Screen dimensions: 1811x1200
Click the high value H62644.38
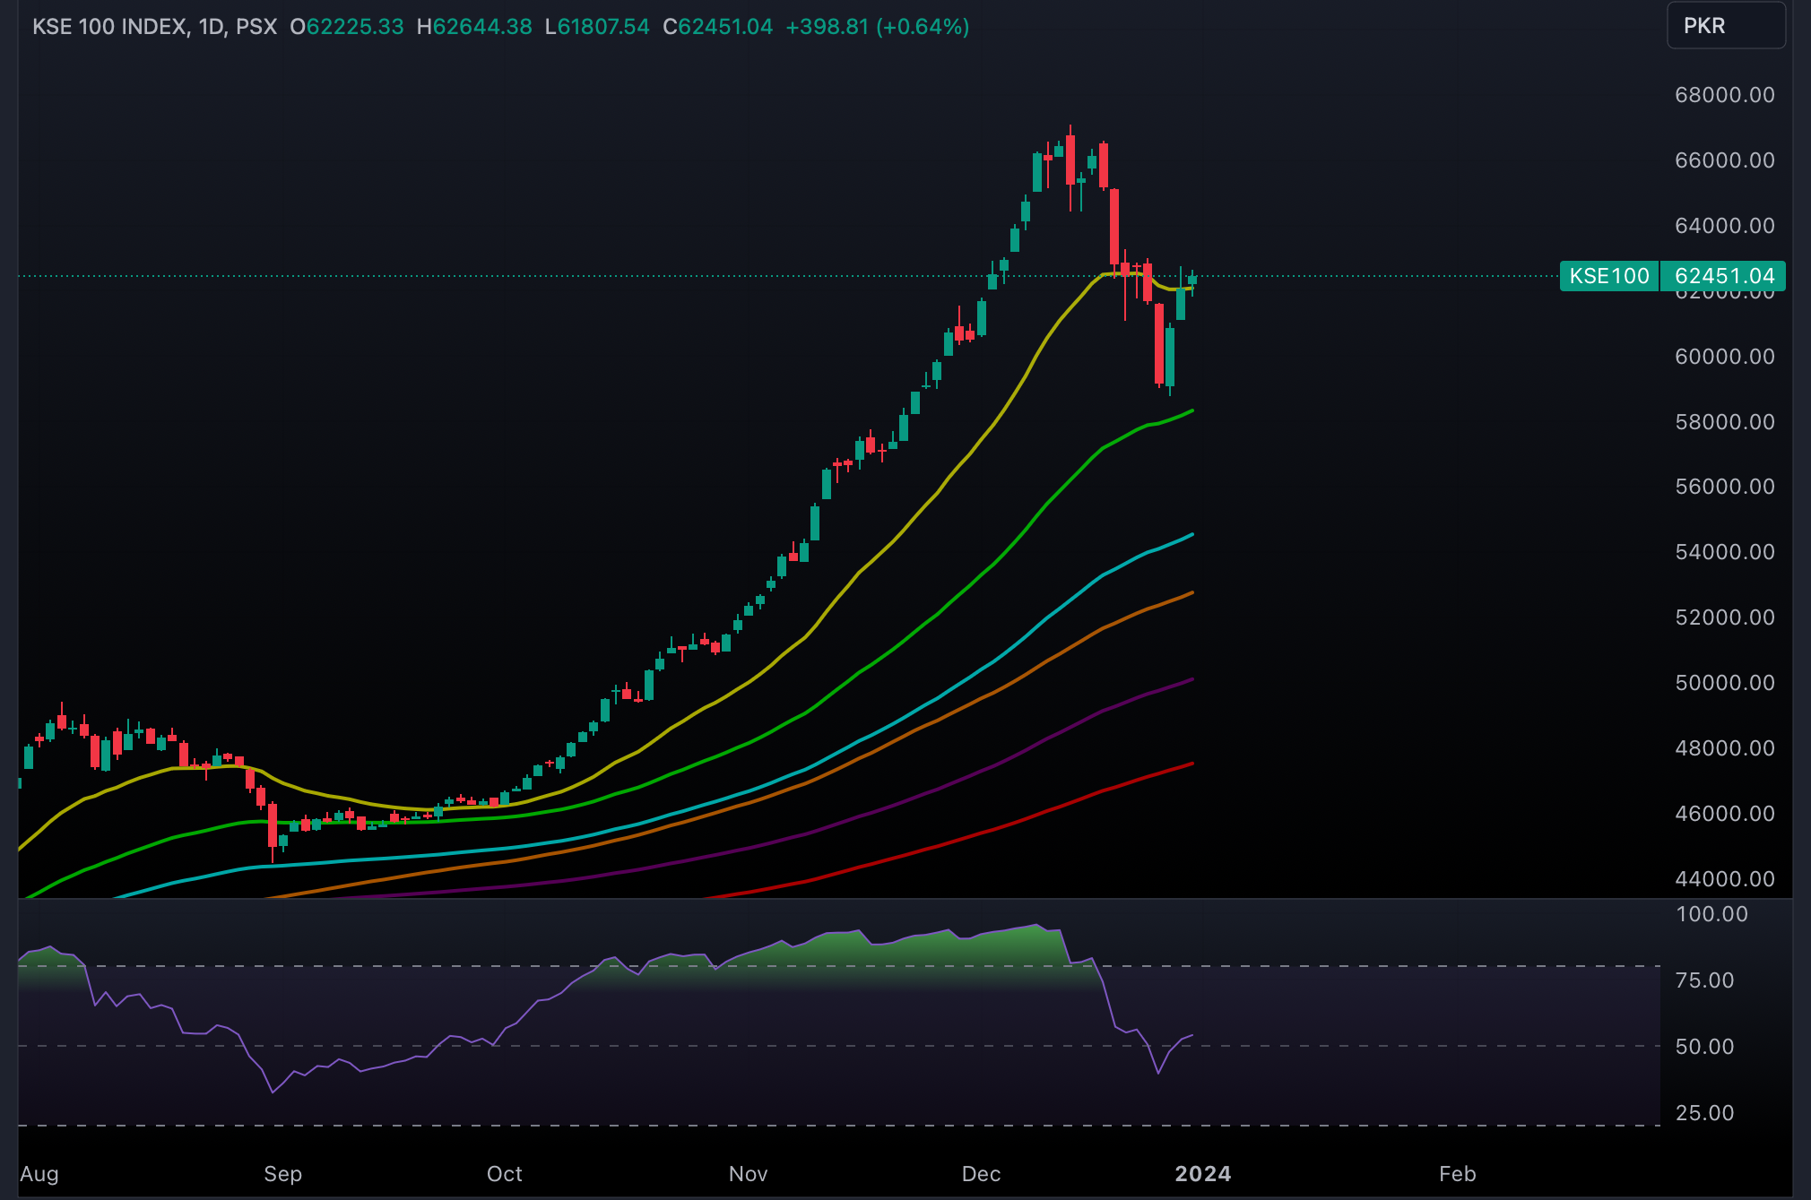475,27
